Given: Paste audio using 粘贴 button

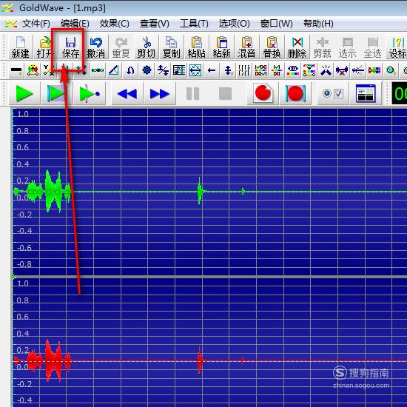Looking at the screenshot, I should click(196, 47).
